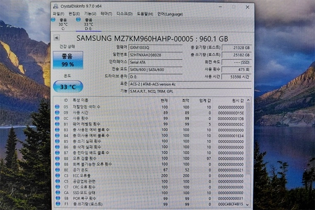Click the 좋음 99 % health status button
Viewport: 315px width, 210px height.
click(x=68, y=60)
